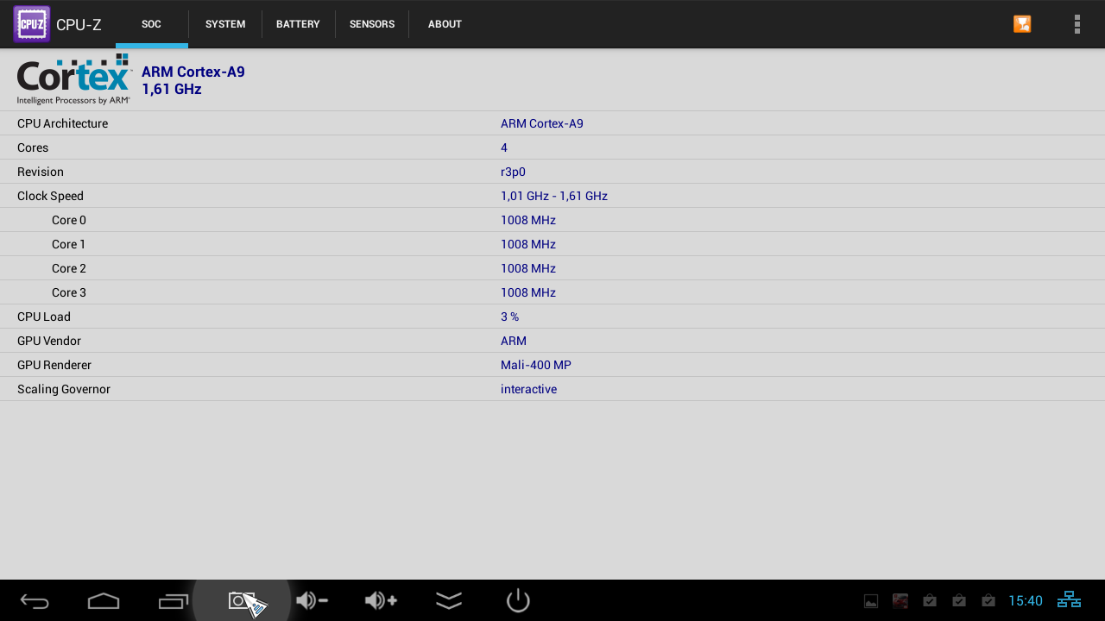
Task: Take a screenshot with the camera icon
Action: point(242,600)
